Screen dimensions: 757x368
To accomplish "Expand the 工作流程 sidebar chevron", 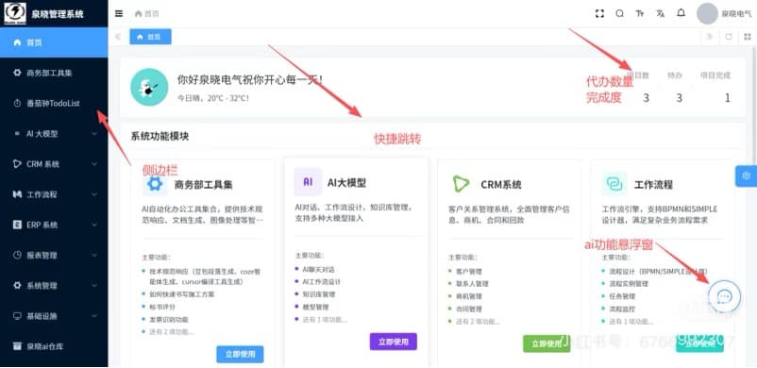I will (94, 194).
